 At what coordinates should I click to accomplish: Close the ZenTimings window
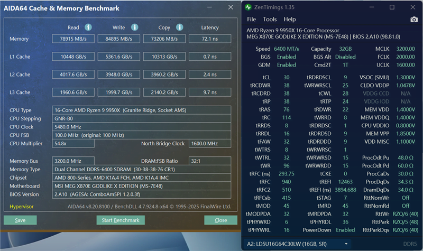tap(413, 7)
